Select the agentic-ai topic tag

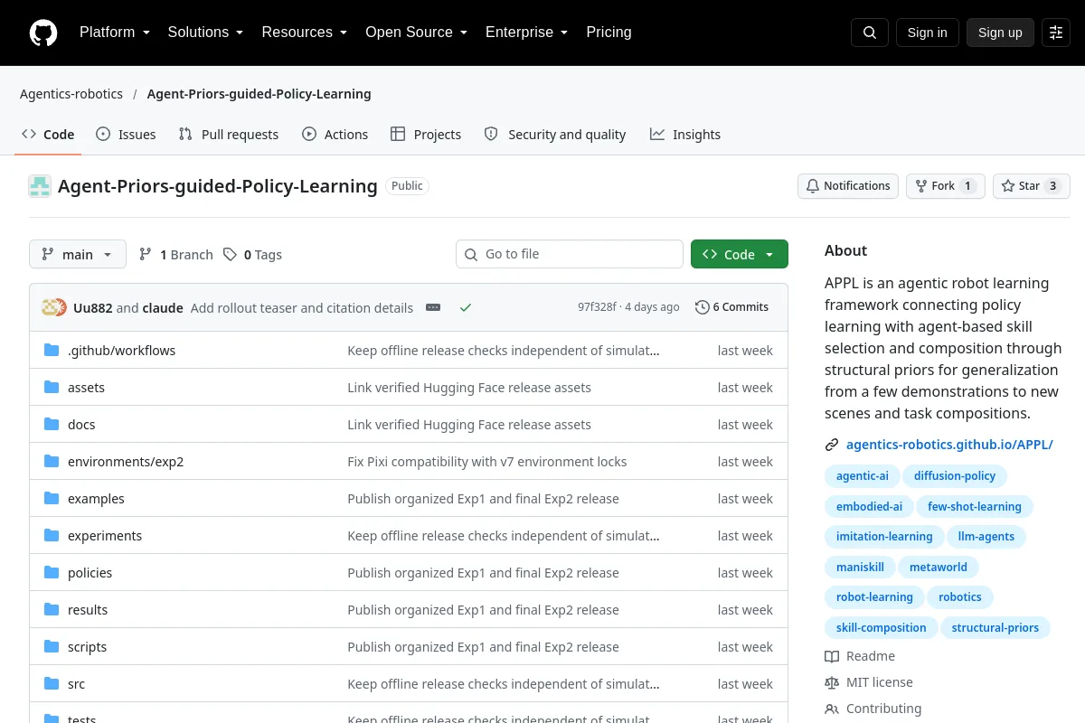point(863,476)
